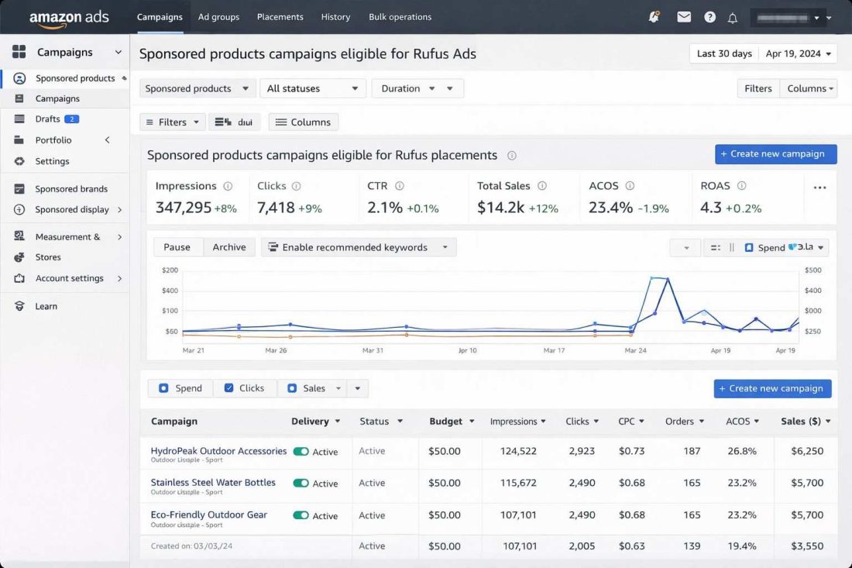Toggle HydroPeak Outdoor Accessories delivery switch
The width and height of the screenshot is (852, 568).
coord(301,452)
